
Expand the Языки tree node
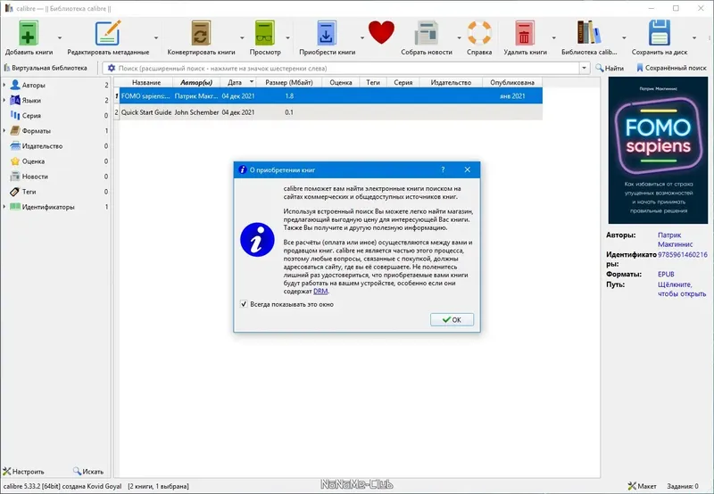[x=4, y=100]
